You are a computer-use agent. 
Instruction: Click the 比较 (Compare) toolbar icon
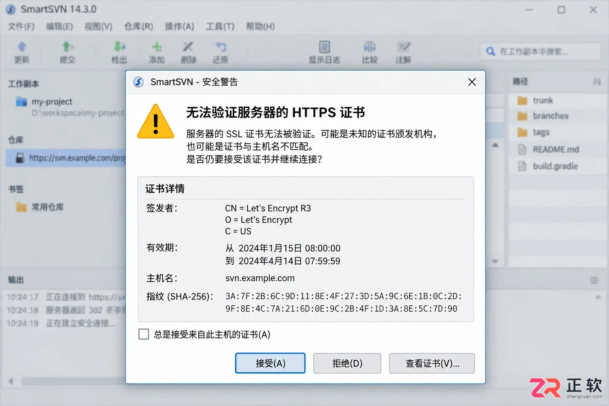pyautogui.click(x=370, y=47)
